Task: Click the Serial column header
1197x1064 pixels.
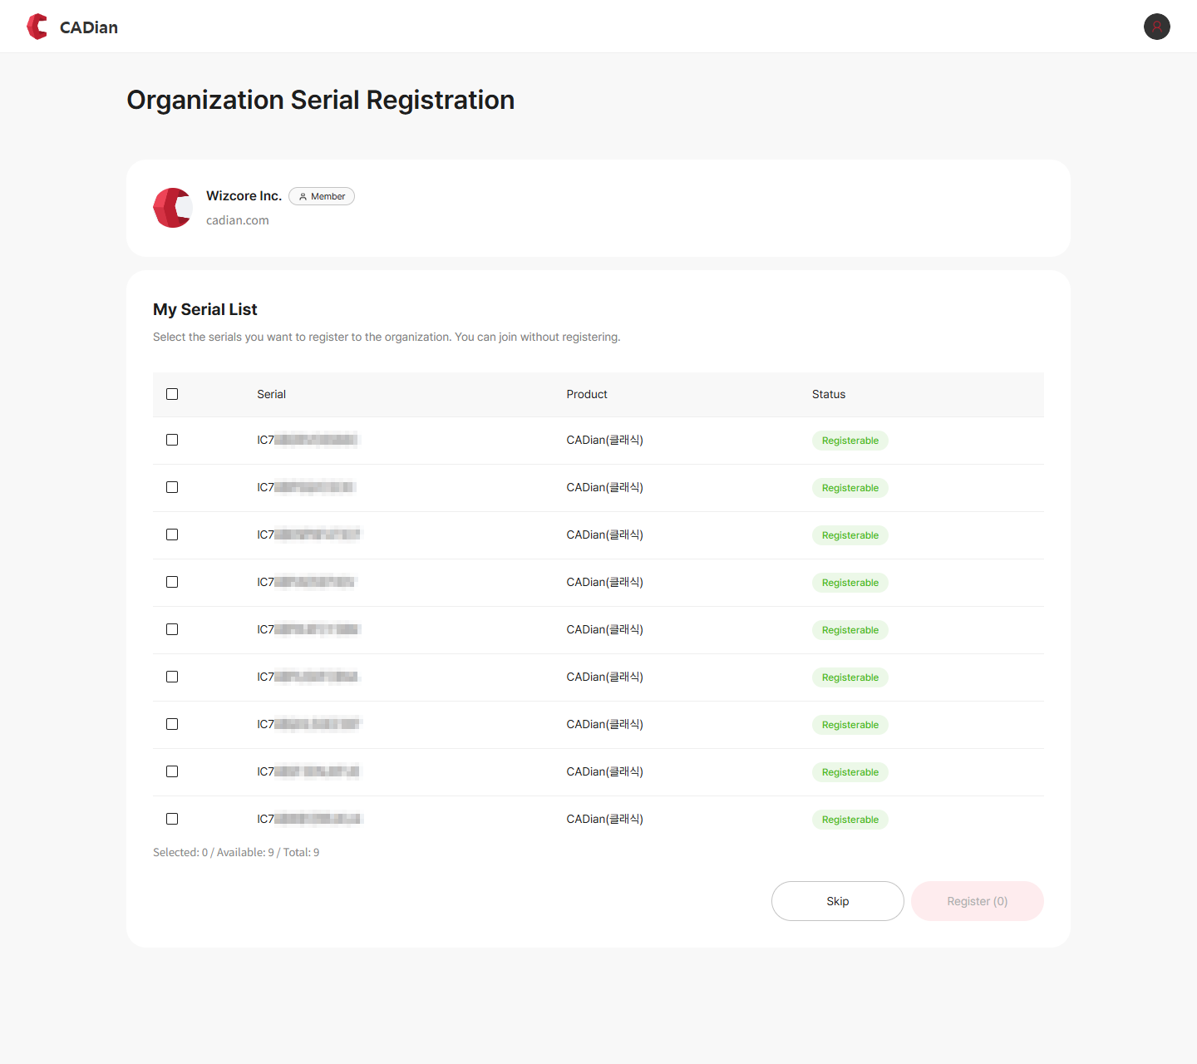Action: coord(271,394)
